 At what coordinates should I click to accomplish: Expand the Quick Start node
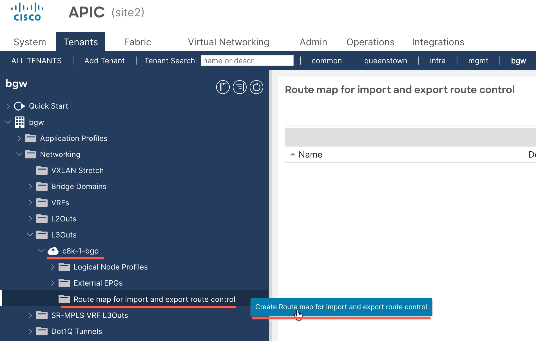(8, 106)
